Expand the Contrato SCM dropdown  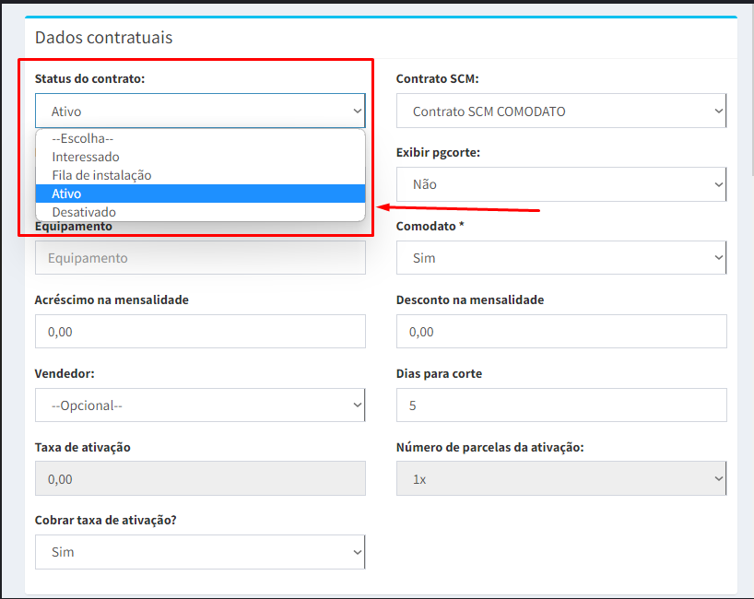(560, 111)
